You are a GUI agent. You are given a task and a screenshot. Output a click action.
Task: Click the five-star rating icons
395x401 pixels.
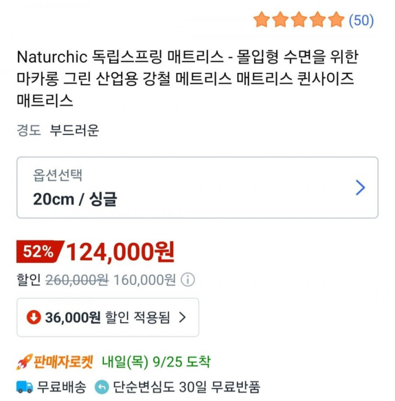pos(298,20)
